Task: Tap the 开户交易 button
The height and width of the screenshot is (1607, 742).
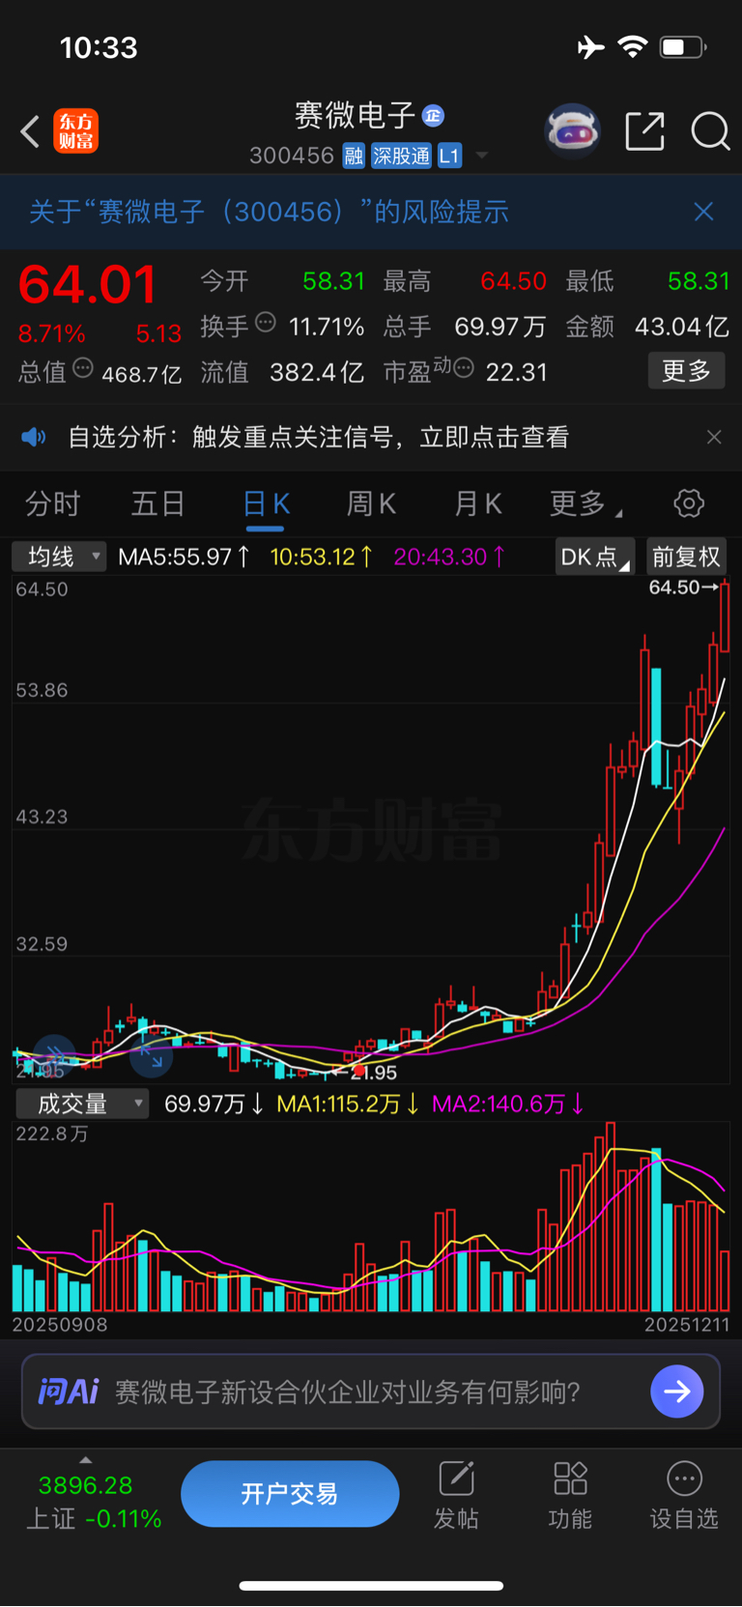Action: 290,1494
